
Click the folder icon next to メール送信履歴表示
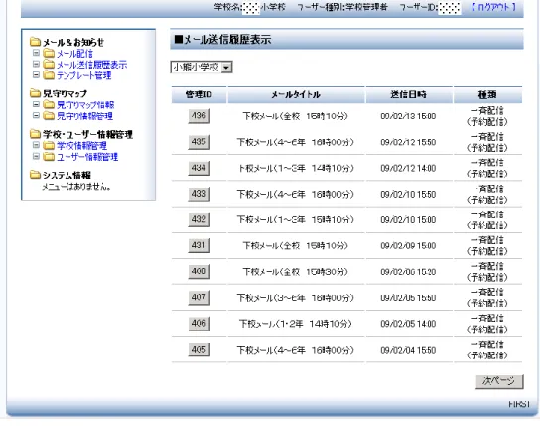(x=49, y=65)
